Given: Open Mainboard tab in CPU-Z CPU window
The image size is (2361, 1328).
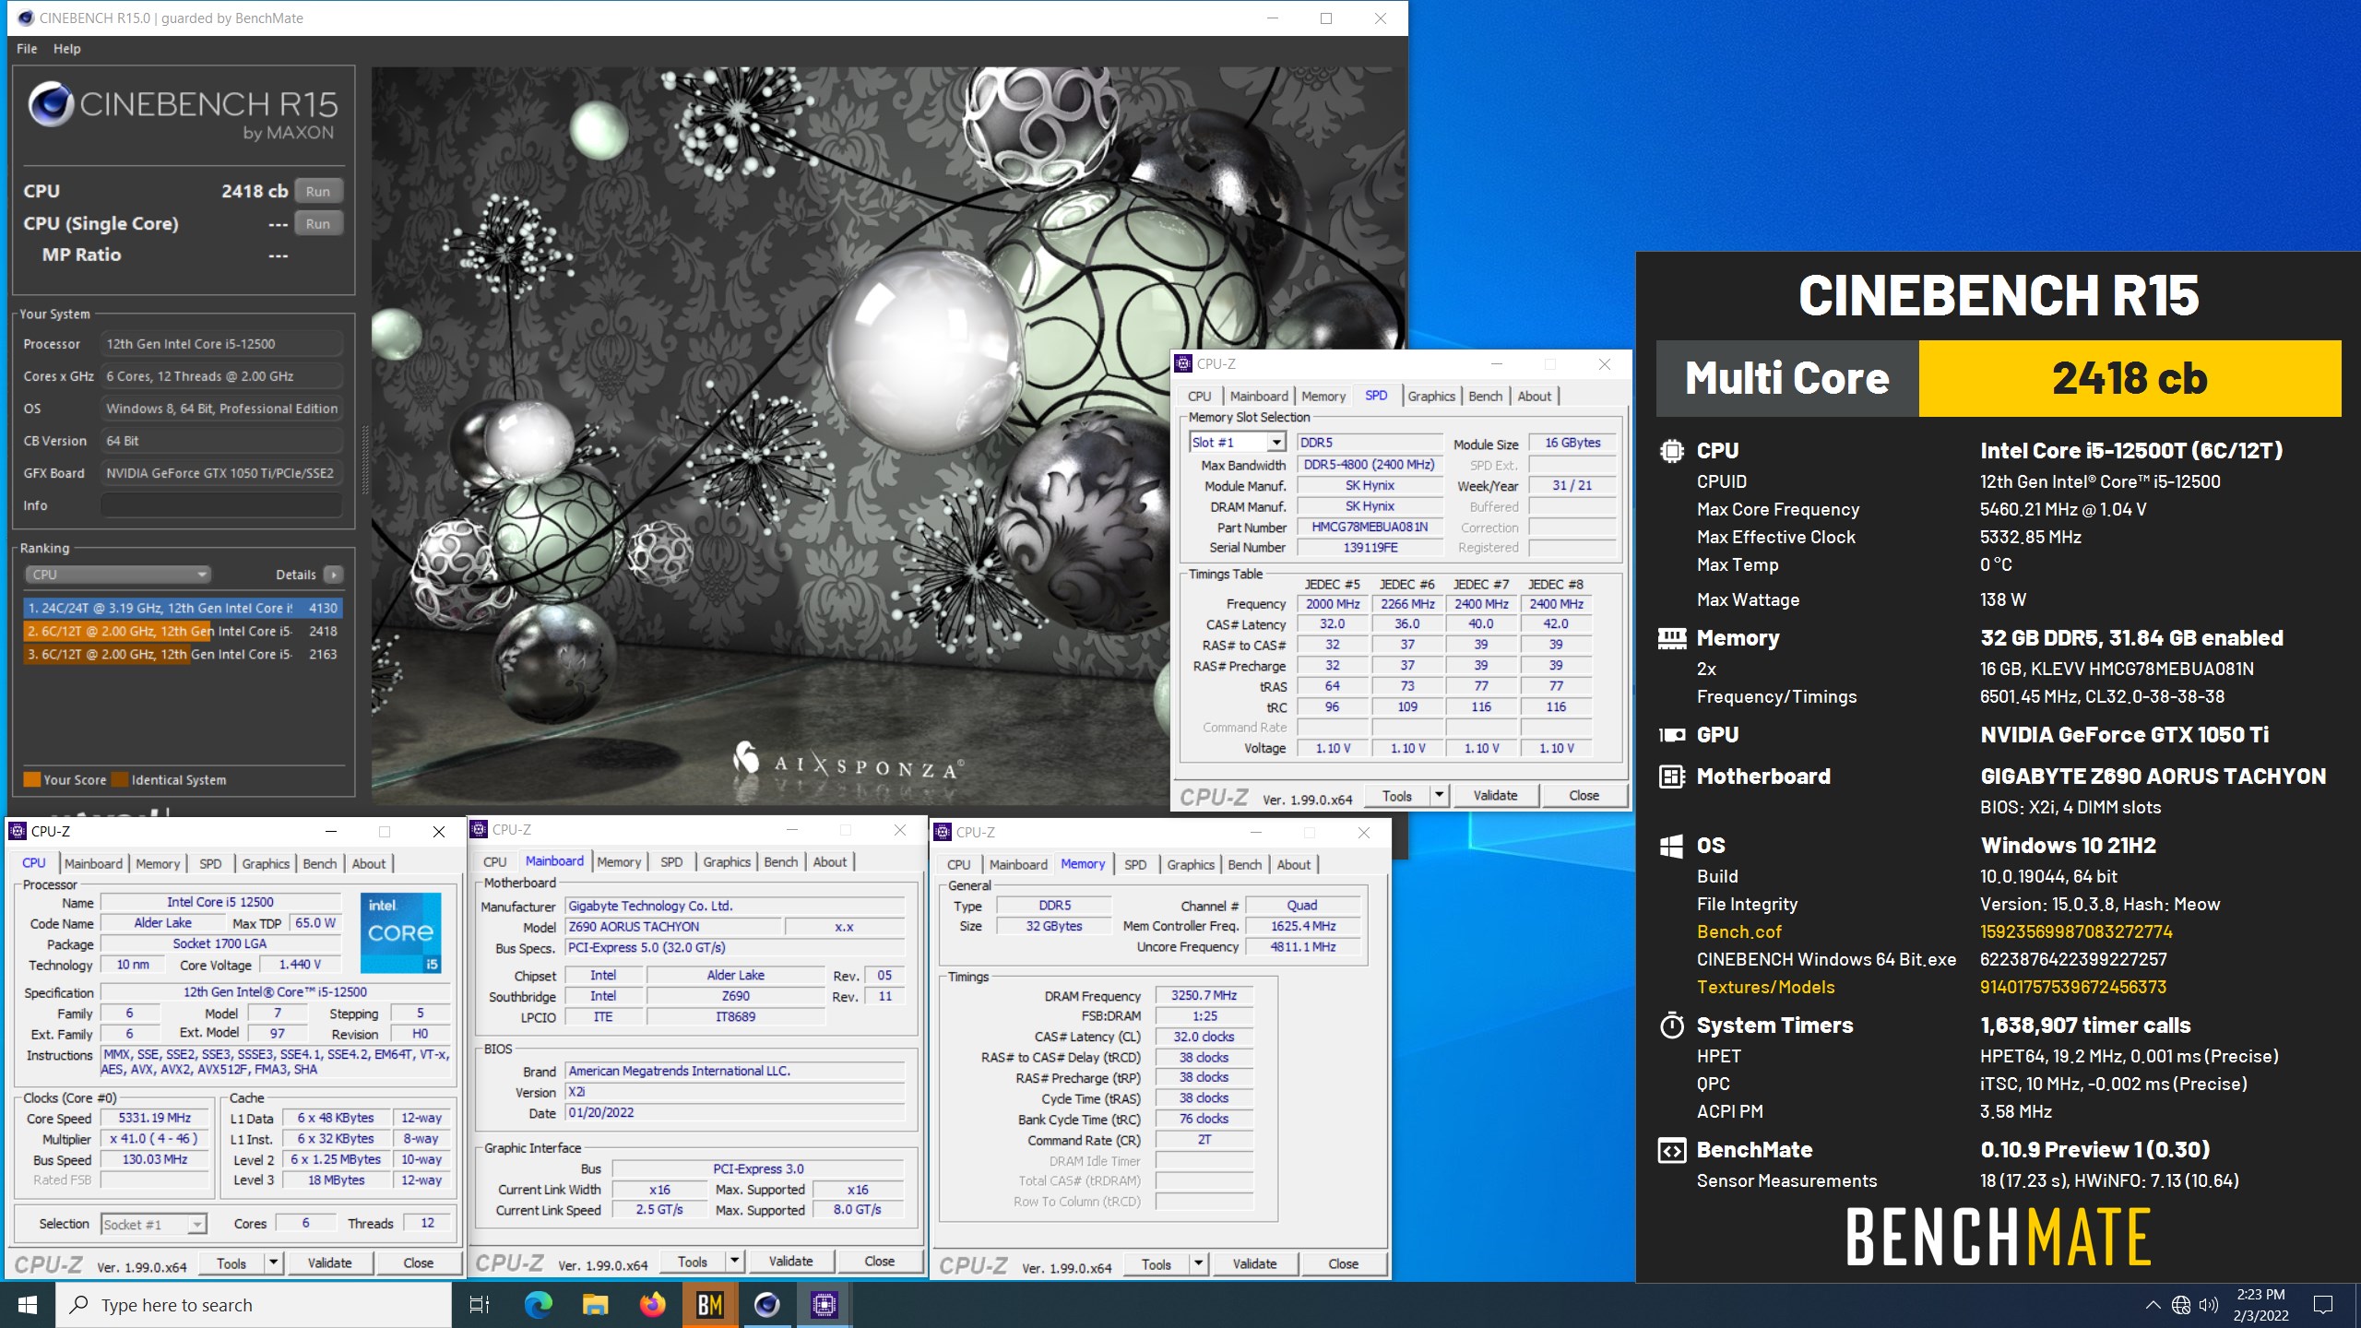Looking at the screenshot, I should (x=93, y=864).
